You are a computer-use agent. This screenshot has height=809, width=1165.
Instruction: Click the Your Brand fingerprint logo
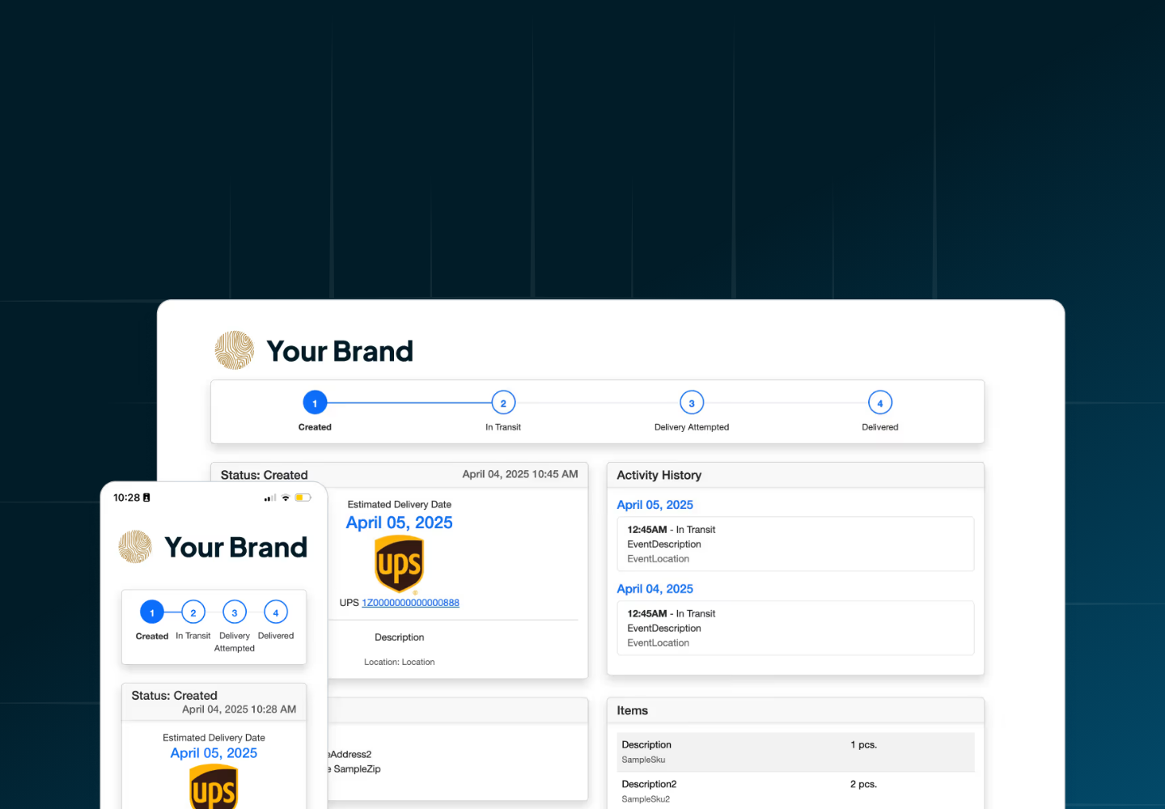(234, 350)
